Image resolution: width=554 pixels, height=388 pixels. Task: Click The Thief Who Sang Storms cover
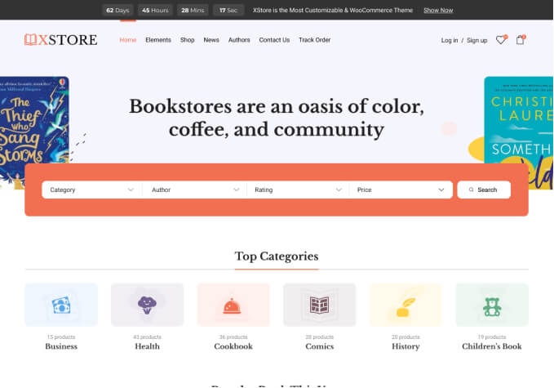tap(33, 131)
